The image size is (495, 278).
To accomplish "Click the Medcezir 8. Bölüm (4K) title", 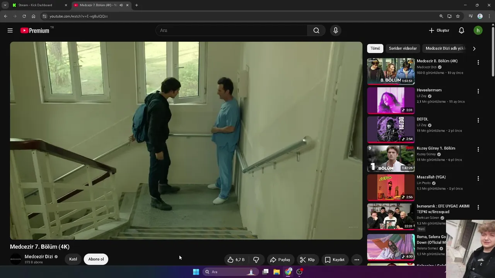I will 437,61.
